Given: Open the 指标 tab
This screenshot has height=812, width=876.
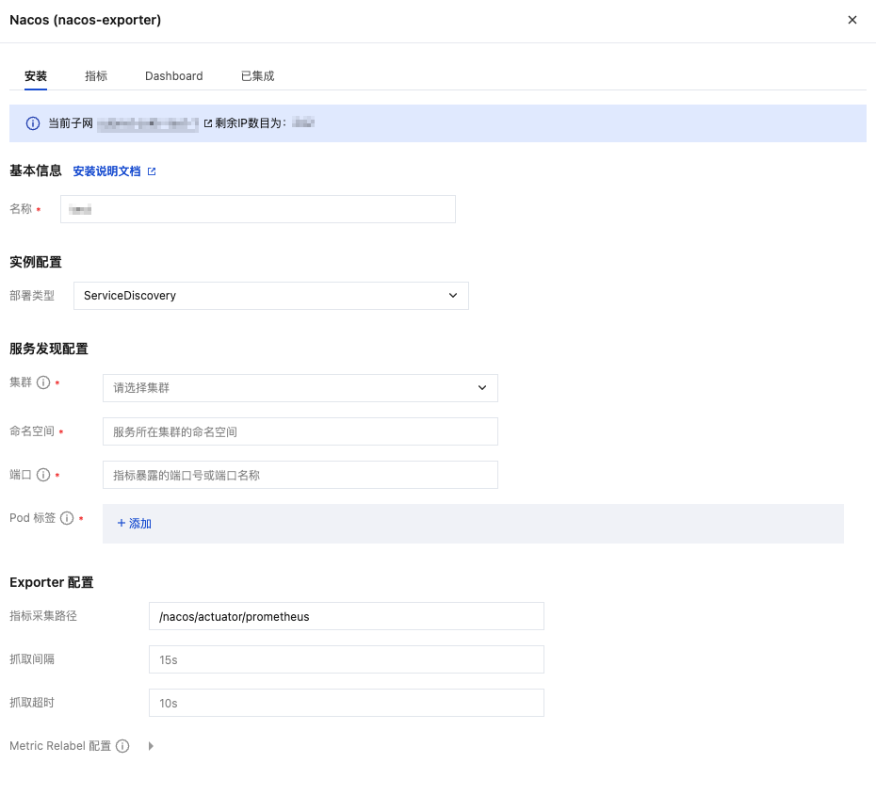Looking at the screenshot, I should (x=96, y=76).
